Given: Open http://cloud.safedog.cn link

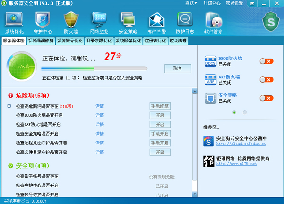Looking at the screenshot, I should click(241, 144).
